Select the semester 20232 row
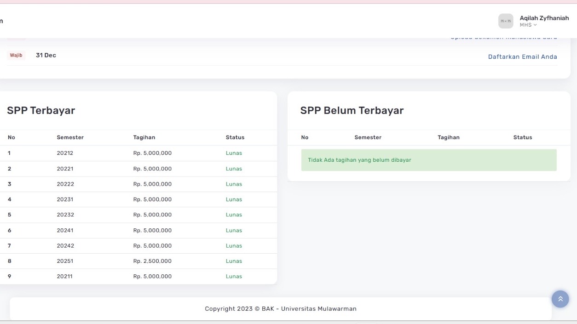The width and height of the screenshot is (577, 324). tap(65, 215)
